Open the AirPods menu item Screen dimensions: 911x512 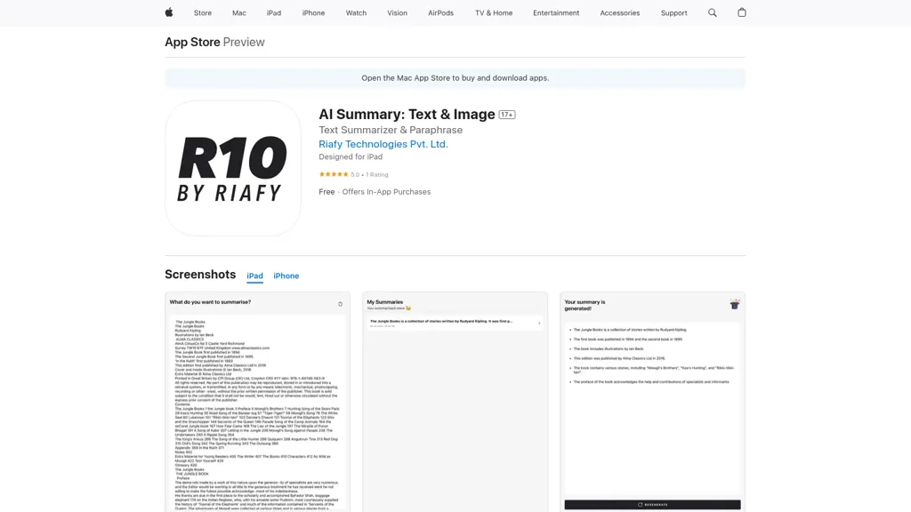(440, 12)
